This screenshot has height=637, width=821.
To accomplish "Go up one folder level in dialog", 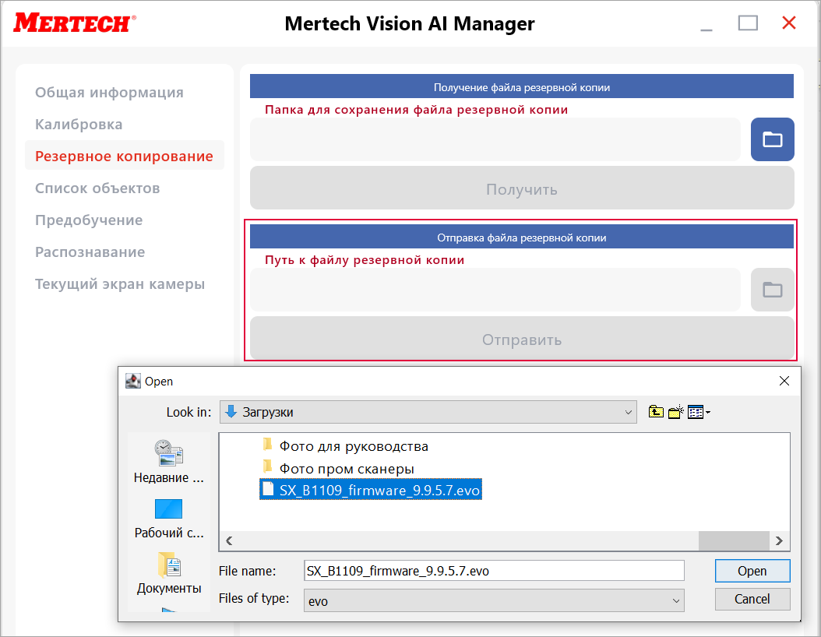I will tap(656, 412).
